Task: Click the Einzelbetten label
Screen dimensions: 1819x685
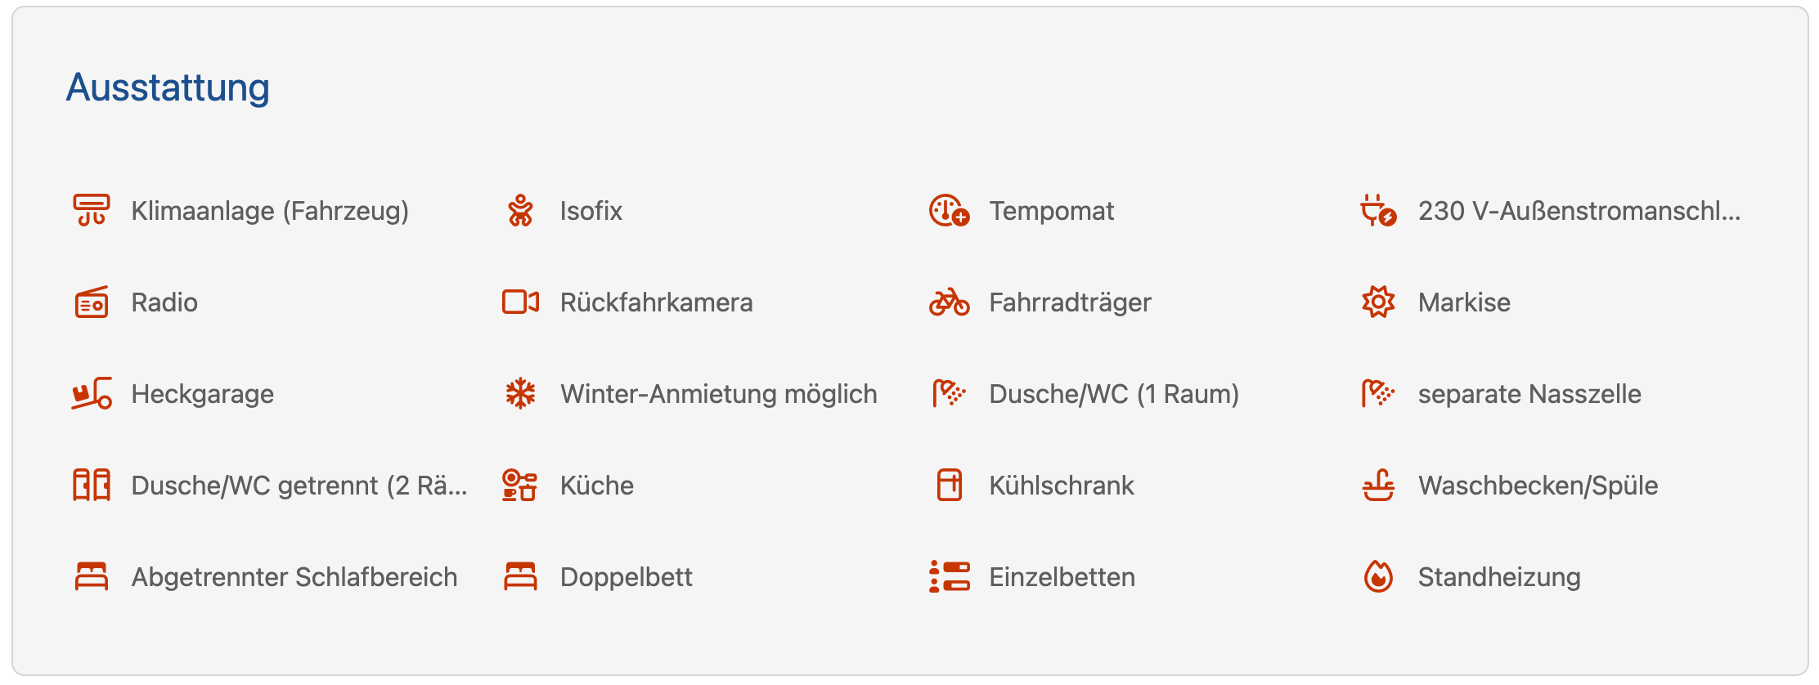Action: click(1062, 577)
